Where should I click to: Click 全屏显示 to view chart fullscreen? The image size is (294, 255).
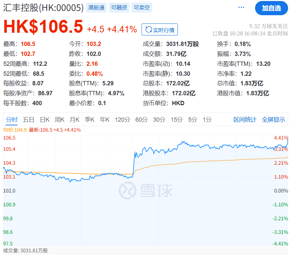(273, 120)
